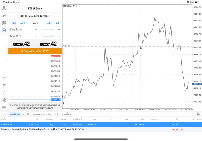This screenshot has height=141, width=202.
Task: Select the crosshair tool
Action: tap(4, 78)
